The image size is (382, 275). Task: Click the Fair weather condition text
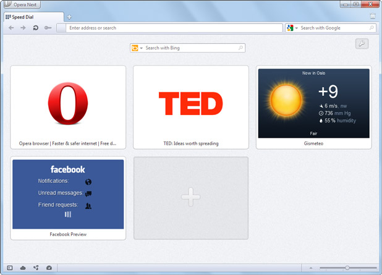point(313,133)
